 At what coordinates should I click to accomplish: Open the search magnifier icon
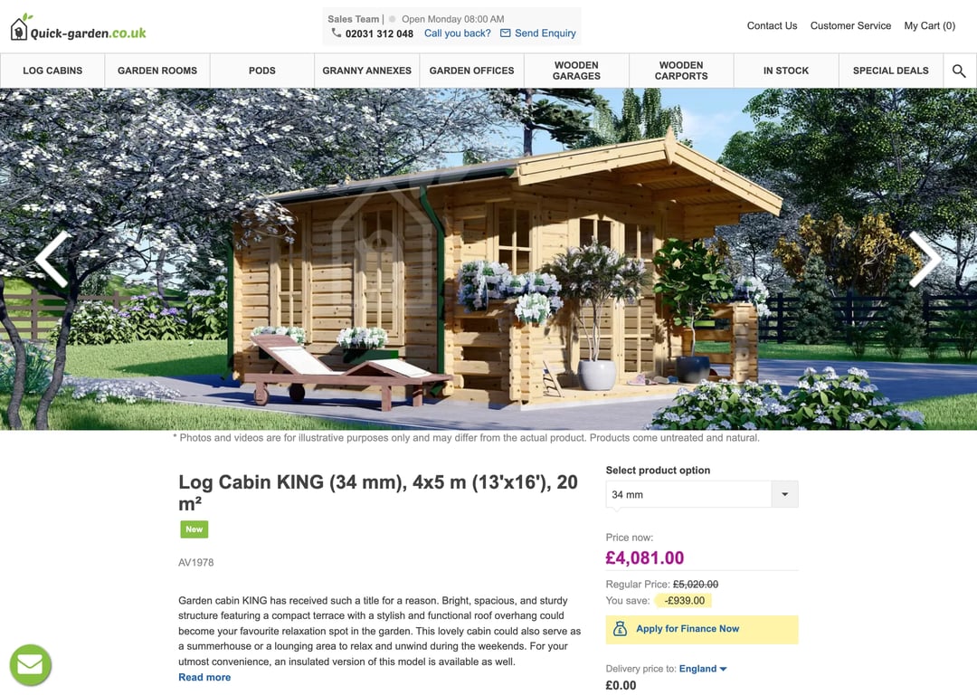pyautogui.click(x=959, y=71)
